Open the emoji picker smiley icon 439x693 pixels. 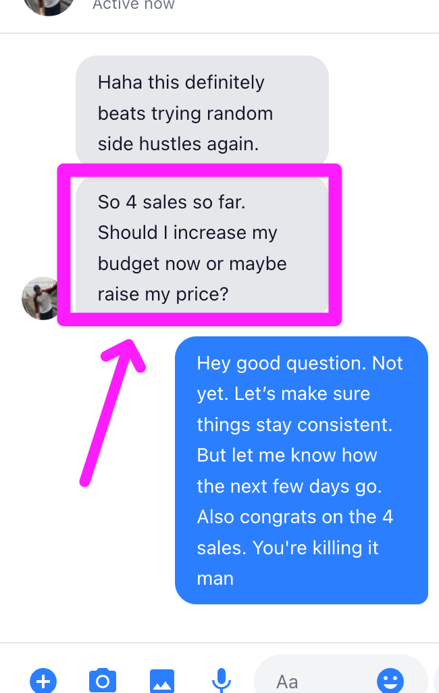point(390,679)
